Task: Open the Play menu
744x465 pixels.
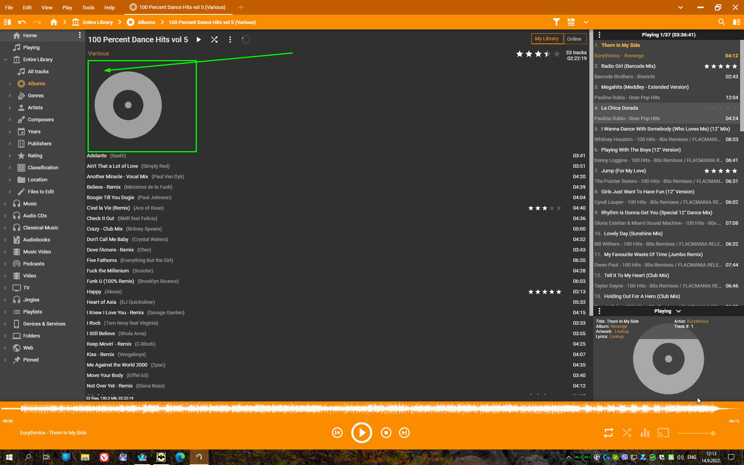Action: point(67,7)
